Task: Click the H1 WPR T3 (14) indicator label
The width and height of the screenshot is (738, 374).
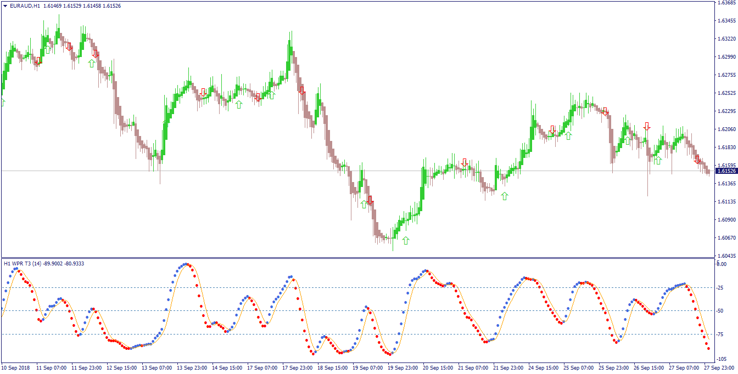Action: point(22,264)
